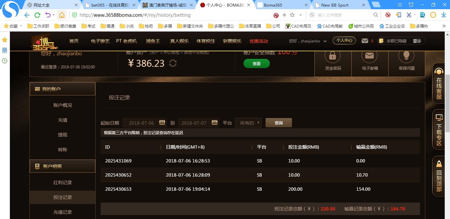The image size is (450, 219).
Task: Click the green 查看 button
Action: pos(256,63)
